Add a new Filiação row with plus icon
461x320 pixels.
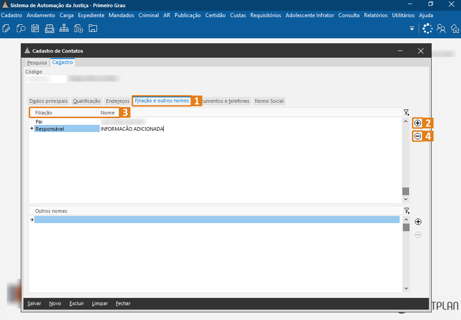coord(418,123)
